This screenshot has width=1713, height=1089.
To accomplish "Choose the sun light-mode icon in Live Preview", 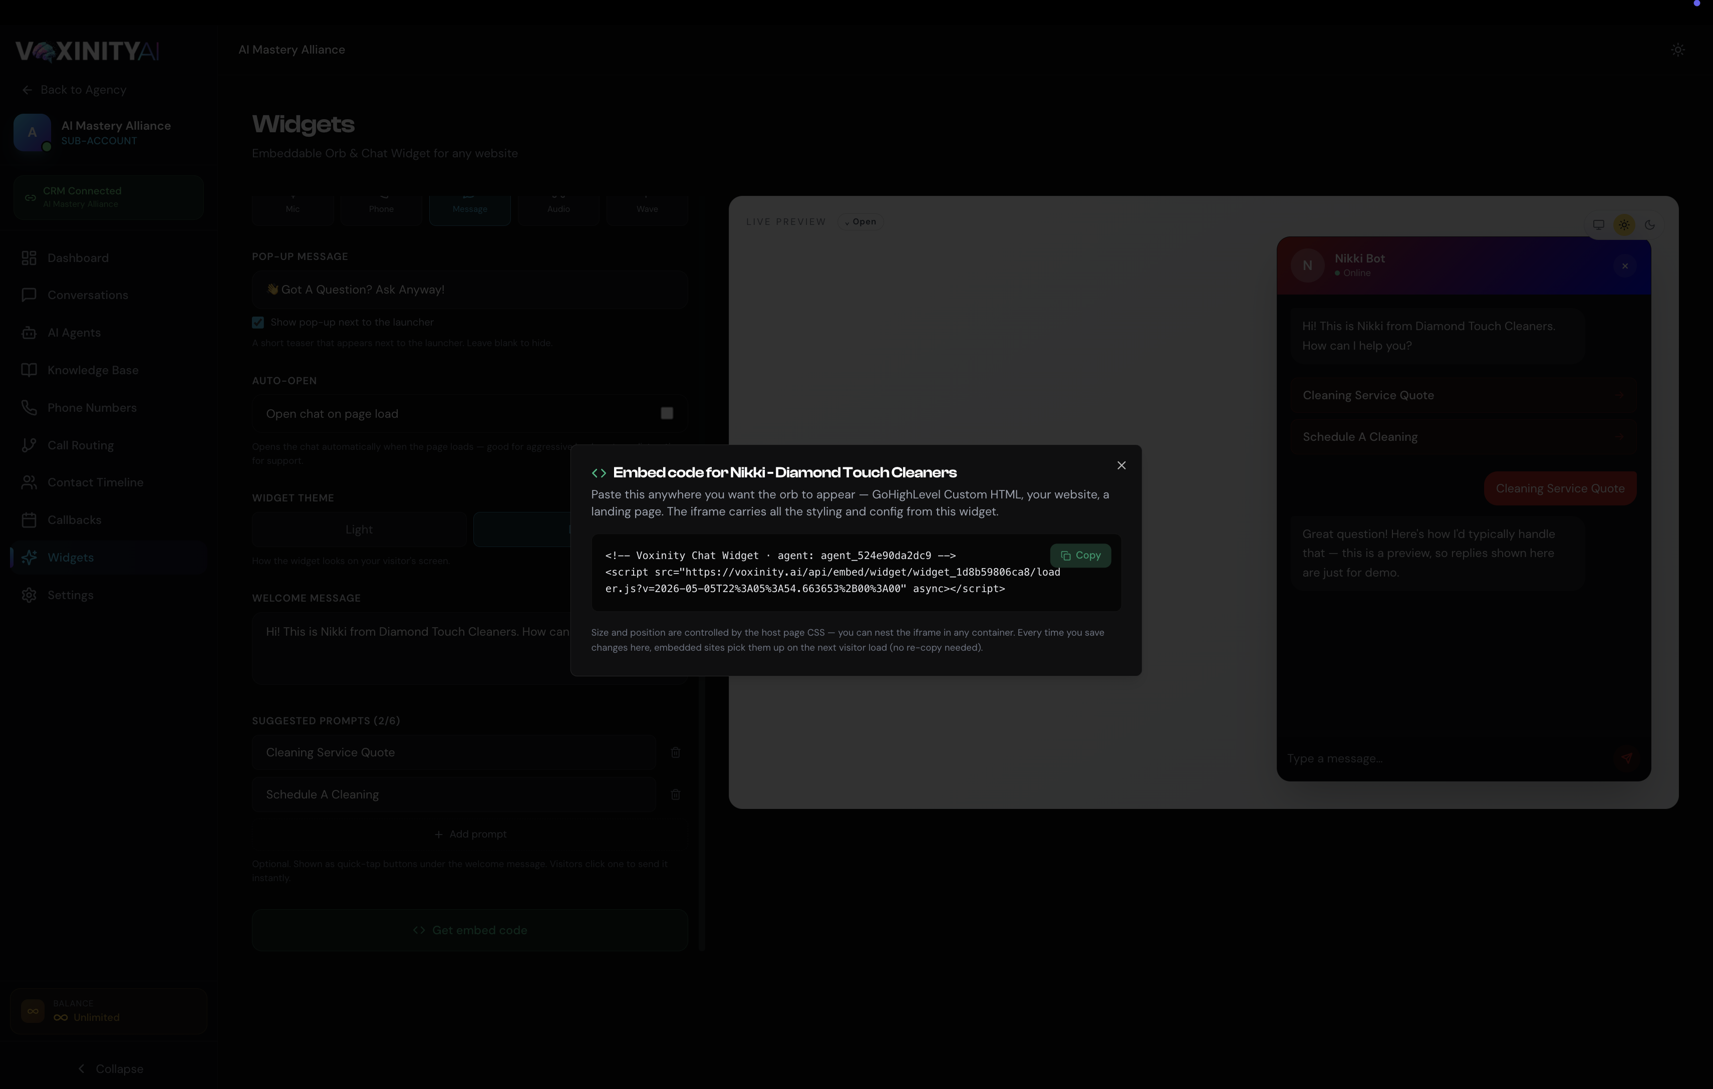I will pos(1623,225).
